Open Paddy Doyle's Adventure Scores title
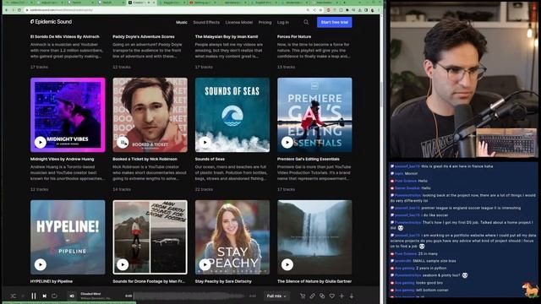Viewport: 541px width, 304px height. pyautogui.click(x=144, y=36)
